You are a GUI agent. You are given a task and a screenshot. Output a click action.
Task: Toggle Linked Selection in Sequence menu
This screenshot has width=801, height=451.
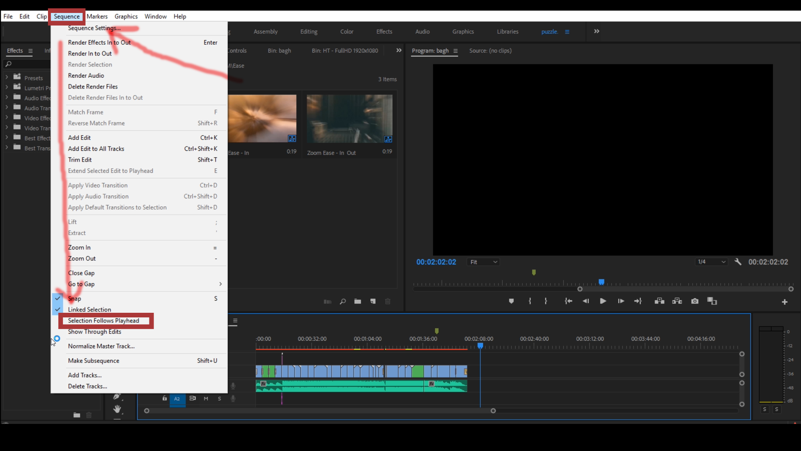[x=89, y=309]
